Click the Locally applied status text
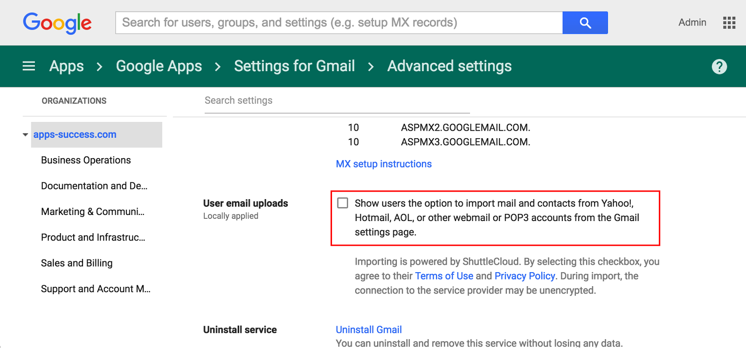Image resolution: width=746 pixels, height=349 pixels. point(231,216)
